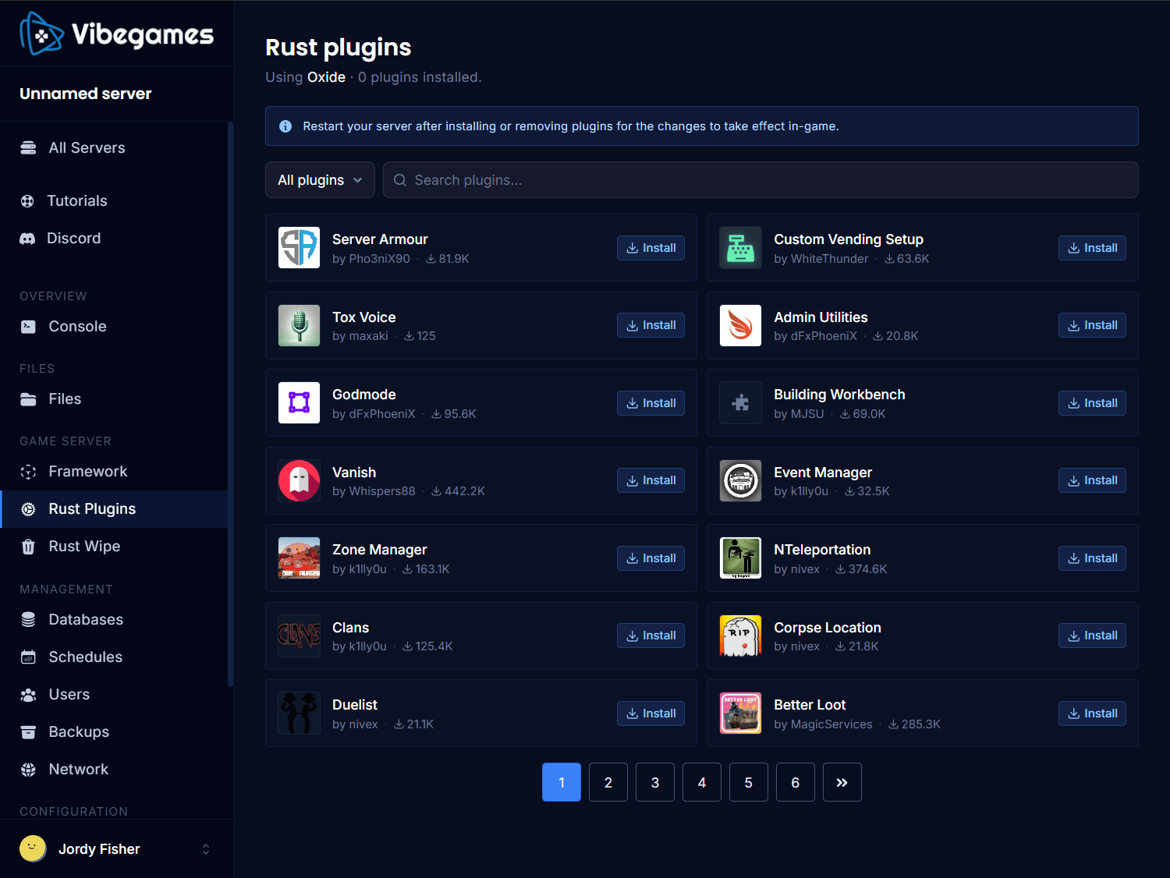Go to page 5 of plugins
The image size is (1170, 878).
point(749,782)
